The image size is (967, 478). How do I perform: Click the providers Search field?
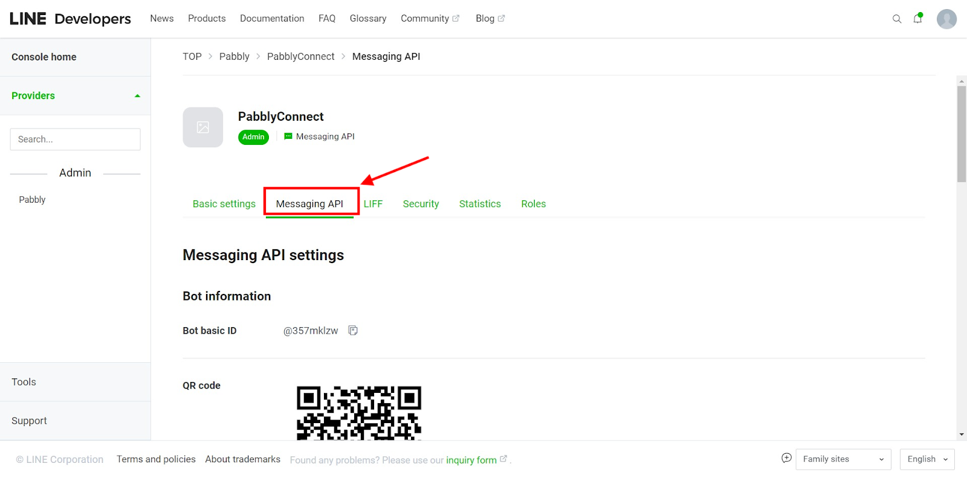(x=76, y=139)
